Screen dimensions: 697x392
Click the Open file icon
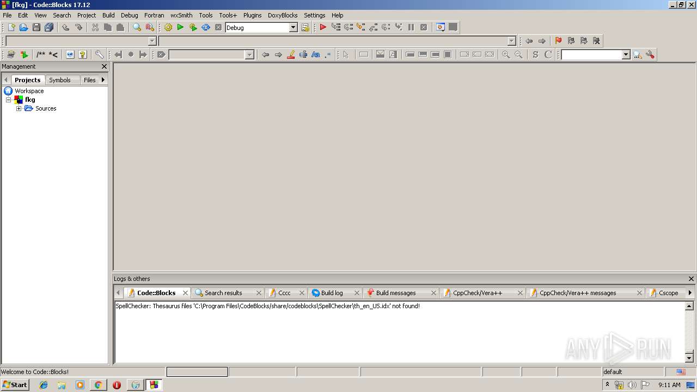23,27
